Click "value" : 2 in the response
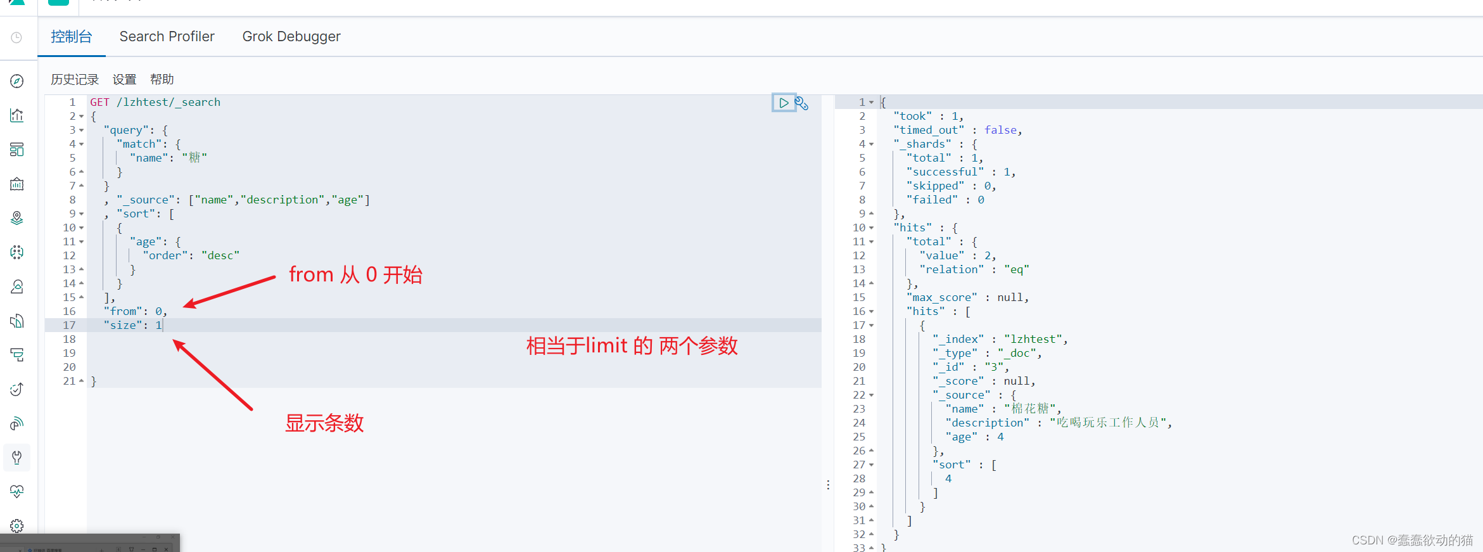Viewport: 1483px width, 552px height. [957, 255]
